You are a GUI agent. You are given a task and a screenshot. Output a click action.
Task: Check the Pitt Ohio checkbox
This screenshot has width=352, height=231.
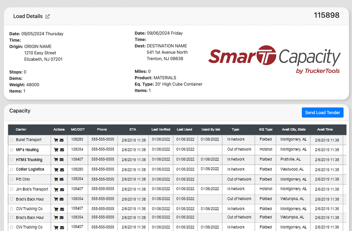(x=11, y=179)
